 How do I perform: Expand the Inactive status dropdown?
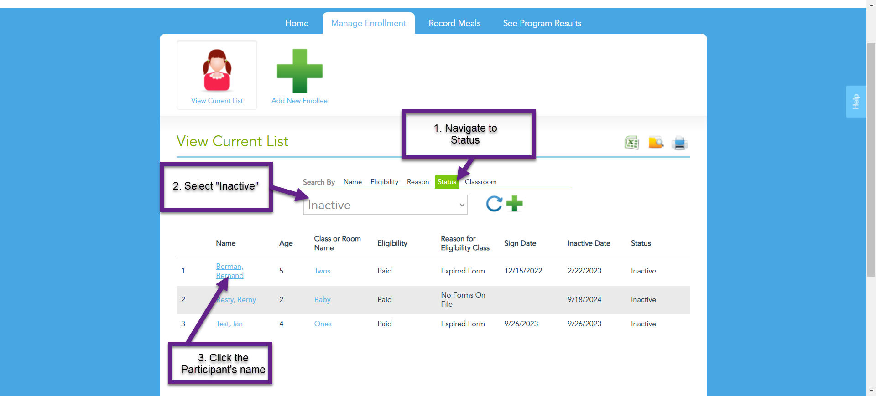(x=386, y=205)
